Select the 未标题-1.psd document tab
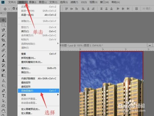This screenshot has height=116, width=154. (82, 45)
